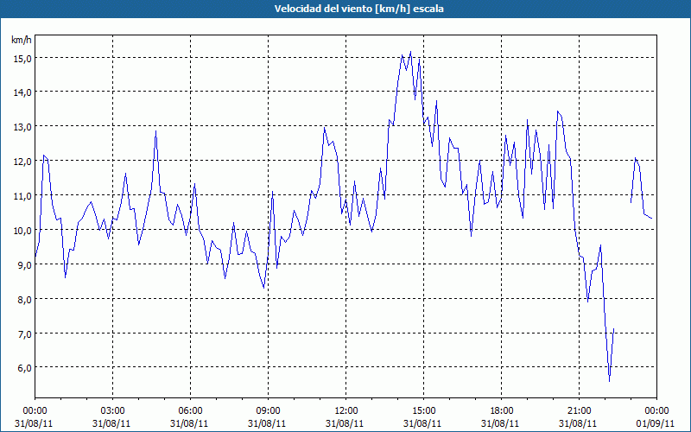Click the '6,0' y-axis value

click(x=24, y=368)
